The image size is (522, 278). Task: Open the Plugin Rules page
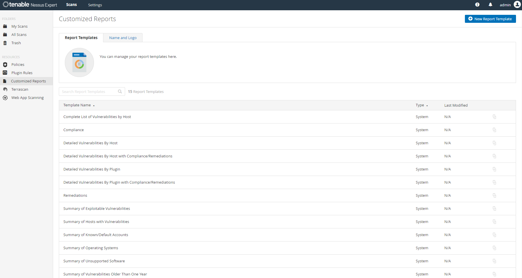pyautogui.click(x=22, y=73)
